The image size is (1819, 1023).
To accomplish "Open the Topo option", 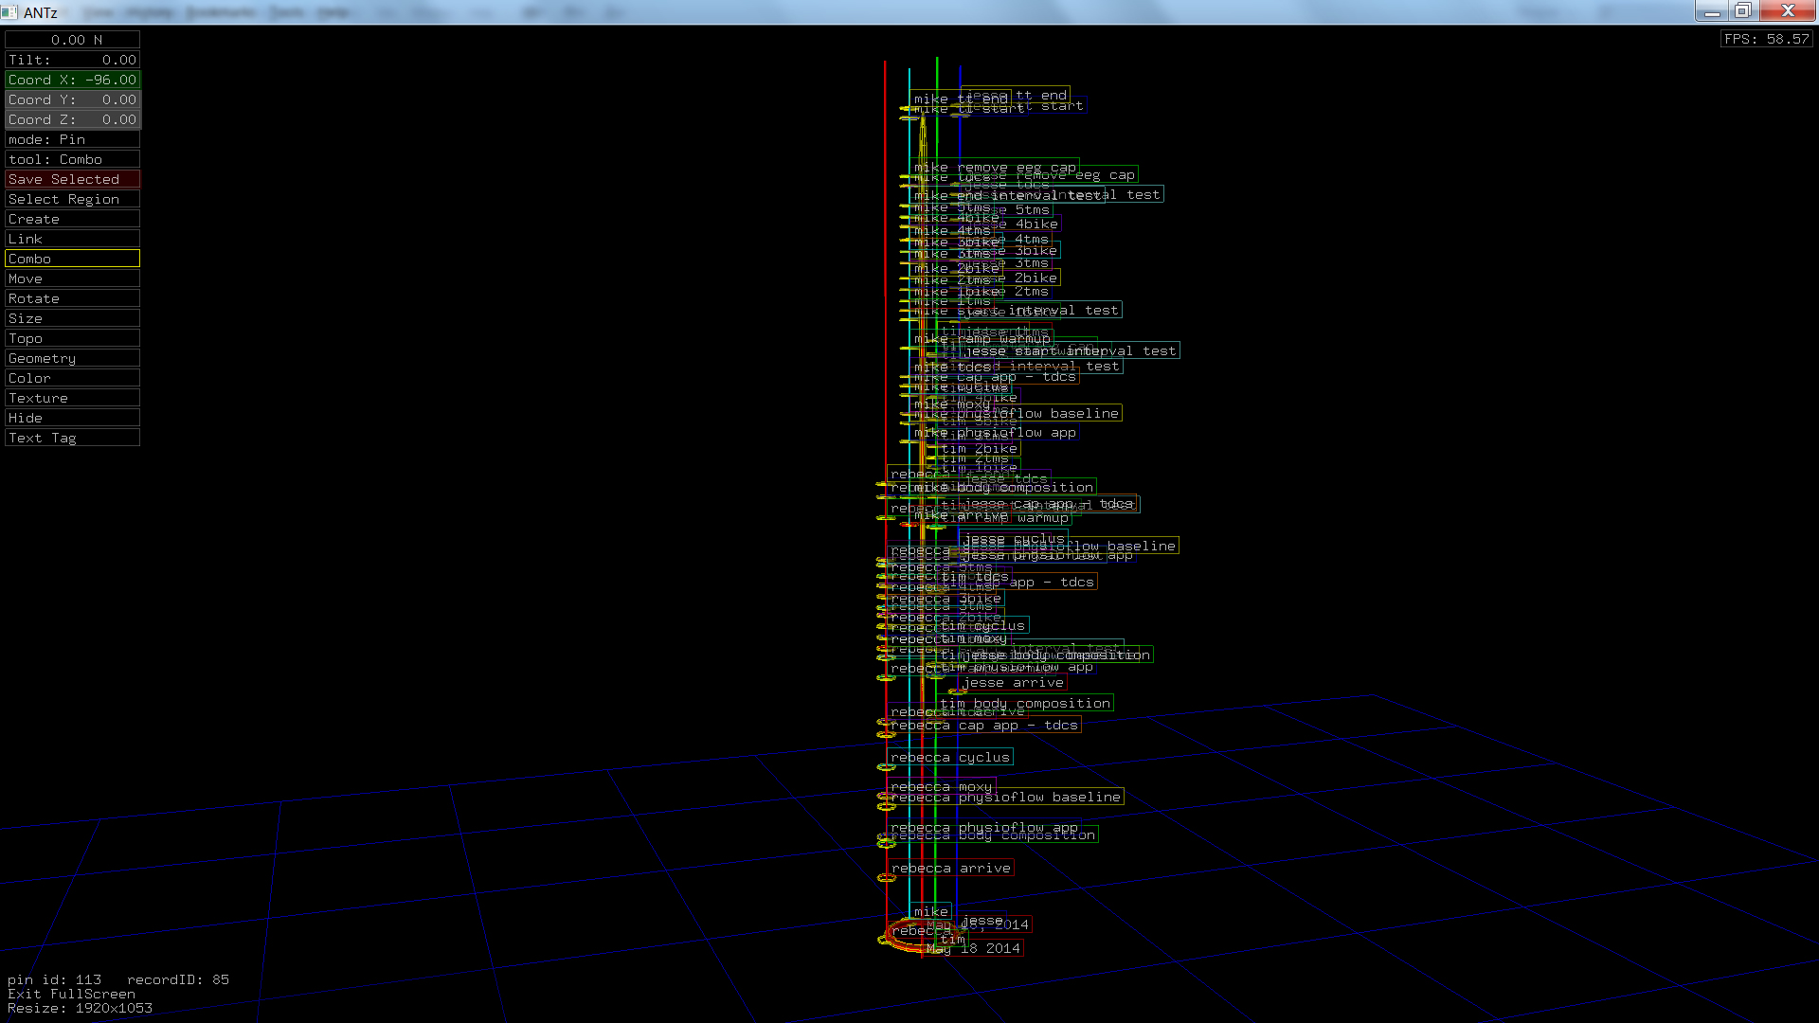I will pos(72,338).
